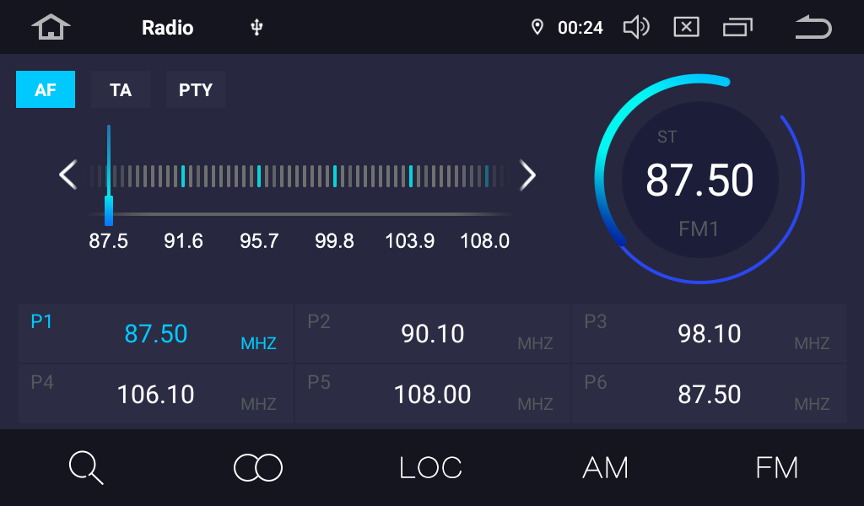Enable TA traffic announcements

121,89
